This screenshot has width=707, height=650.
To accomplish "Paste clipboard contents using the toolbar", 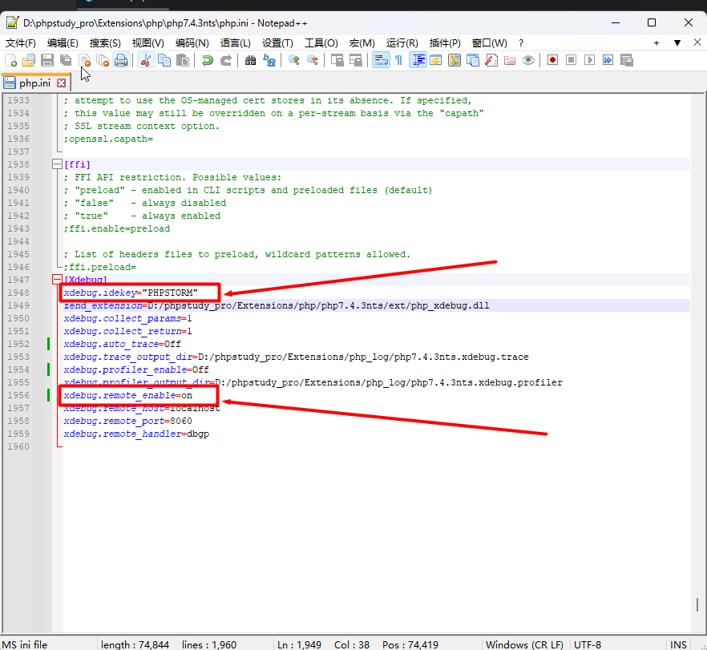I will (182, 60).
